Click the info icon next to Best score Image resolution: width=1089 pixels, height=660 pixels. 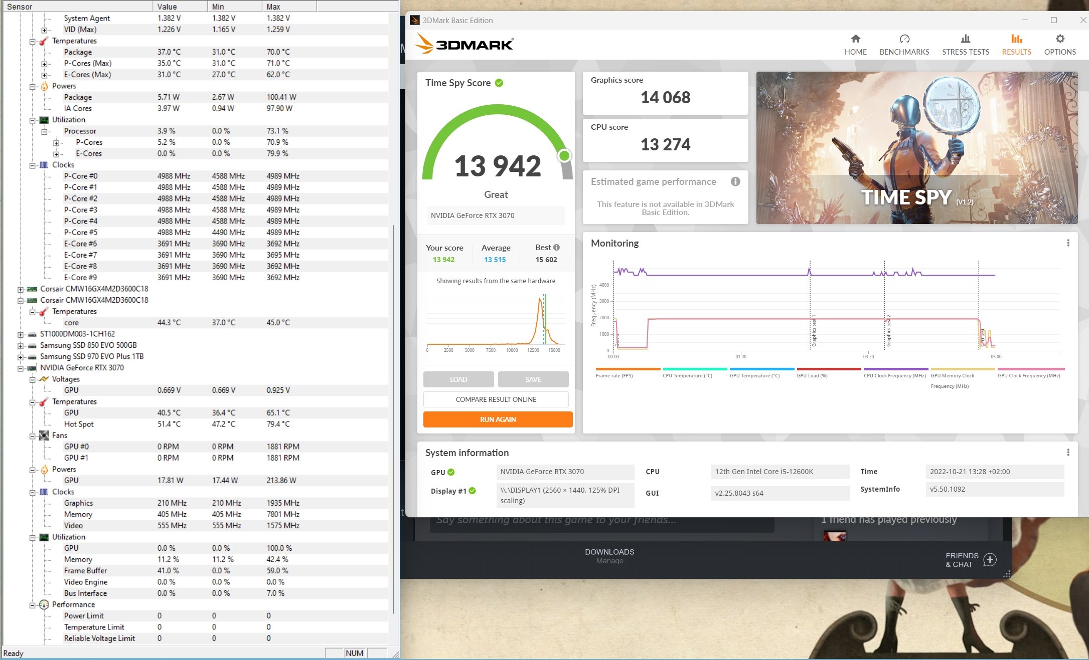tap(556, 248)
